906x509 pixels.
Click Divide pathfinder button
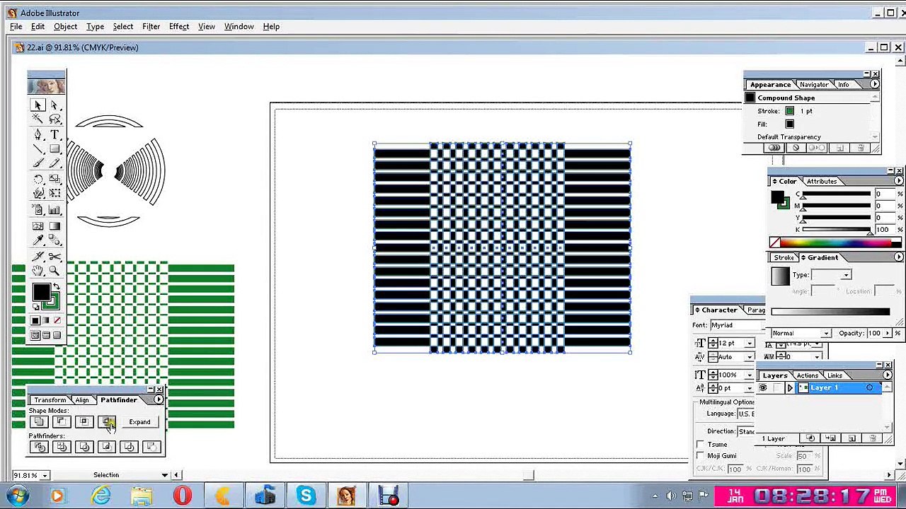point(39,447)
